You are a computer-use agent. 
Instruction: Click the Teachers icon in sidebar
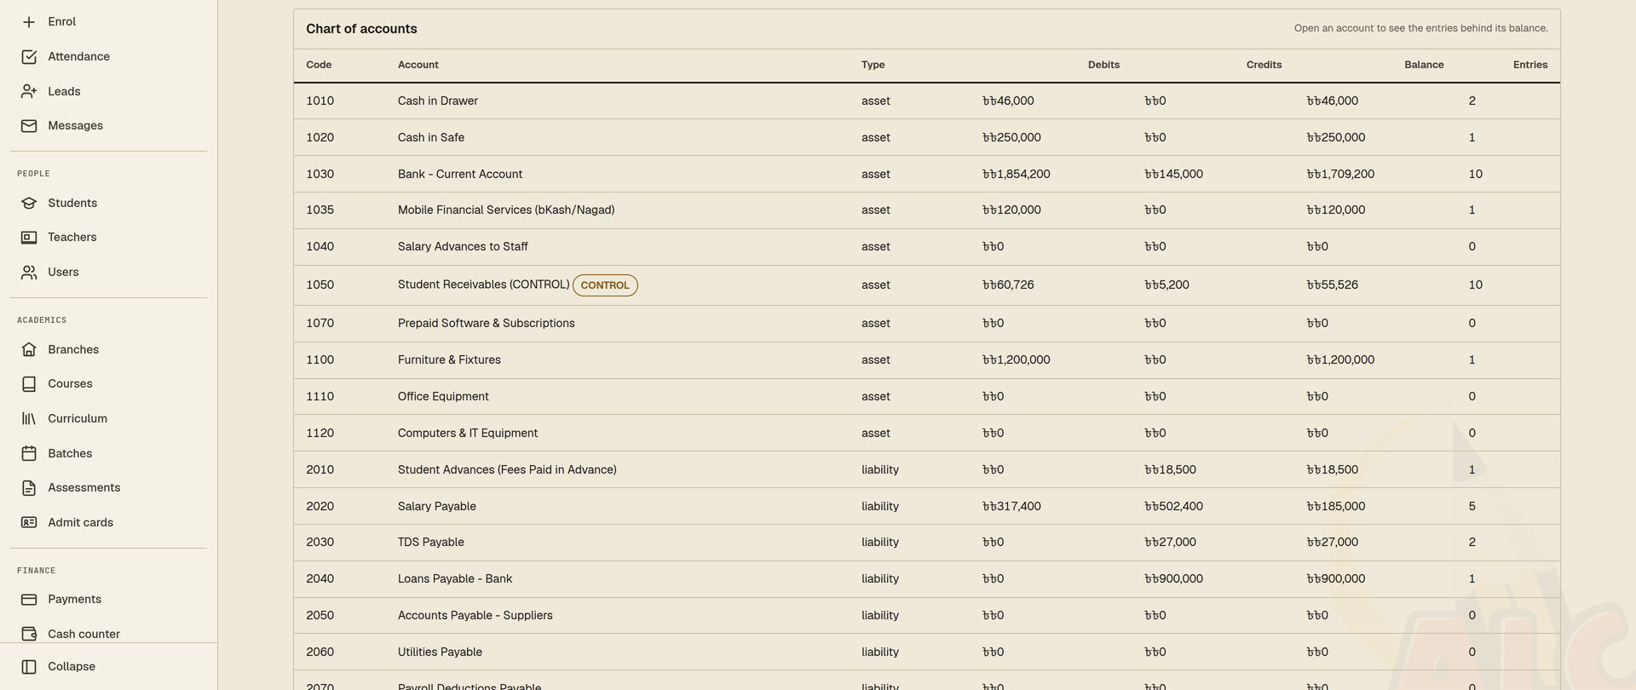tap(29, 238)
